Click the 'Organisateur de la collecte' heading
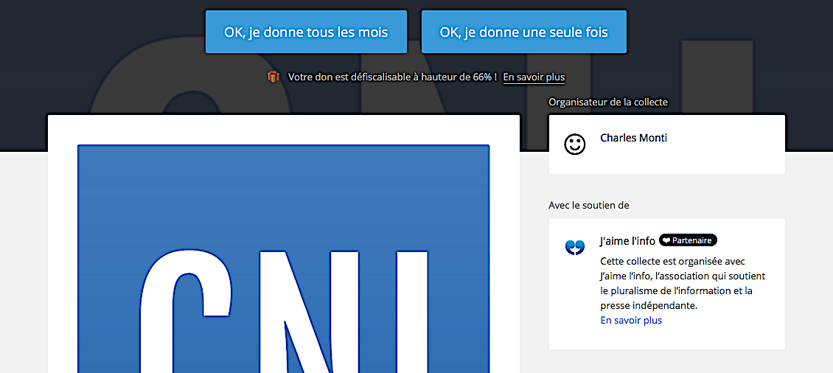 [x=608, y=102]
